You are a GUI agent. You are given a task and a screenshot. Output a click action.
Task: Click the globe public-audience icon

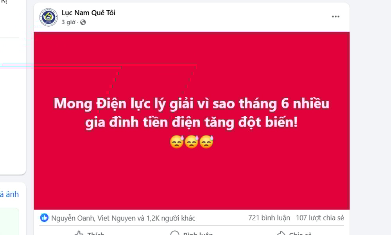click(x=83, y=22)
